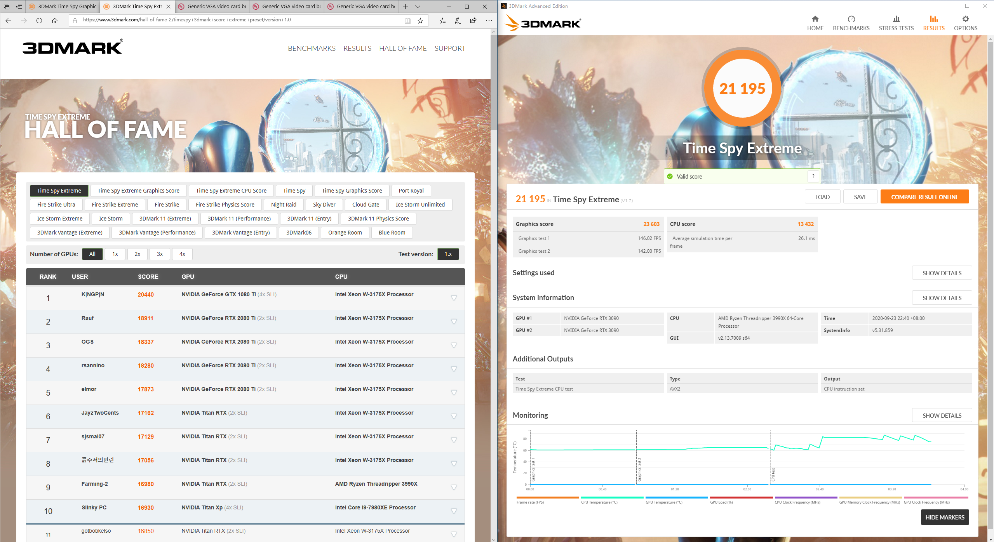Click the browser share icon
Image resolution: width=994 pixels, height=542 pixels.
(x=473, y=21)
